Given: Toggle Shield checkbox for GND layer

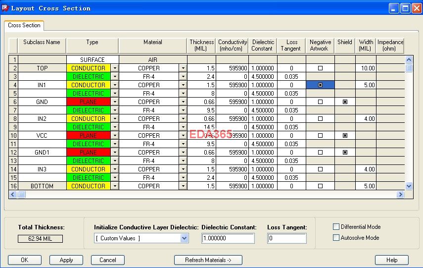Looking at the screenshot, I should point(345,102).
